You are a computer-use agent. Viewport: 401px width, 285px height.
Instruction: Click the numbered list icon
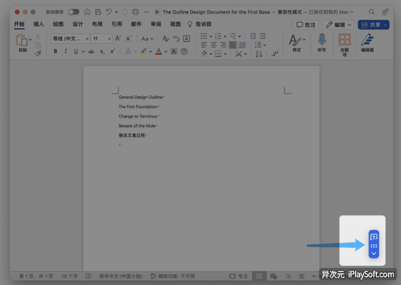pos(218,36)
